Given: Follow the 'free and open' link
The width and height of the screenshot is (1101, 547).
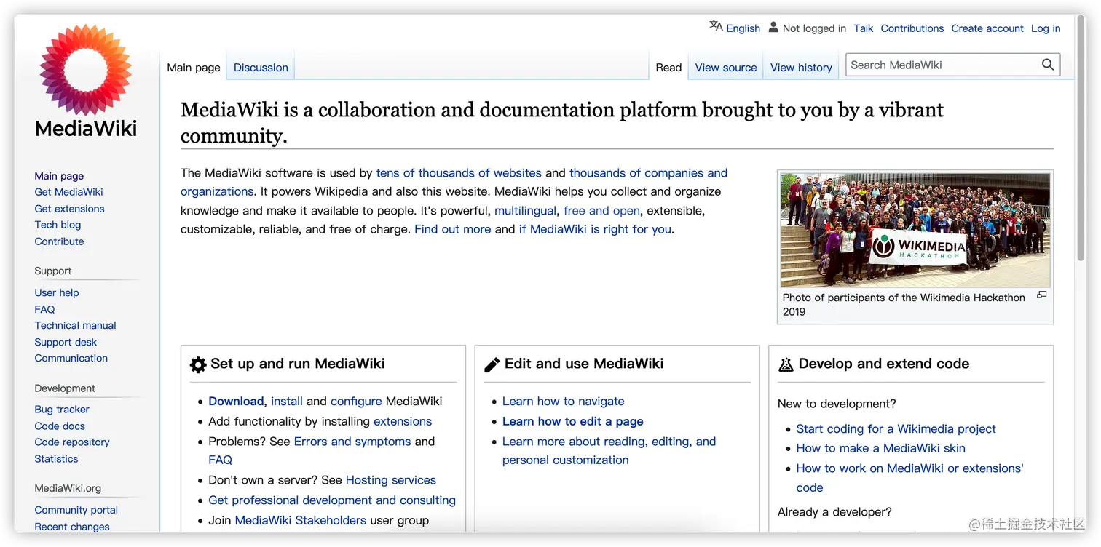Looking at the screenshot, I should [x=601, y=211].
